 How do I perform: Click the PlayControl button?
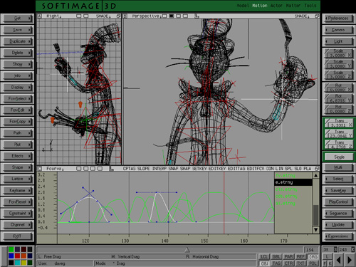[338, 201]
